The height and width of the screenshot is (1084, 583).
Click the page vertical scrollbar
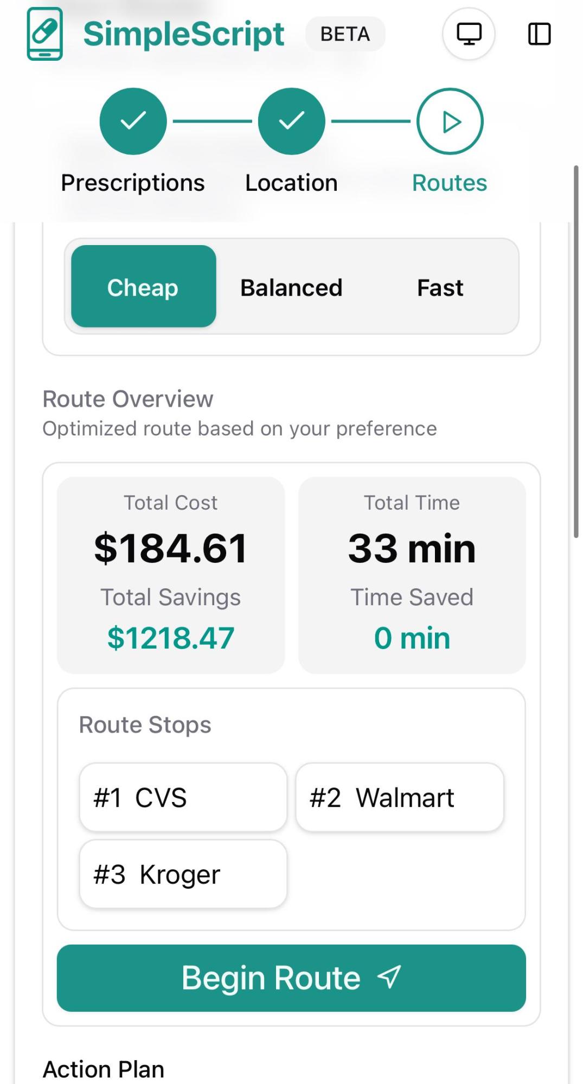pyautogui.click(x=576, y=351)
